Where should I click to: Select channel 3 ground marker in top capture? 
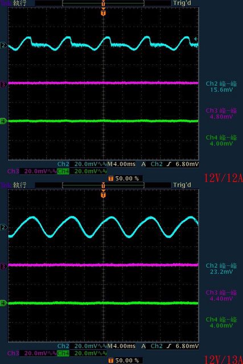[3, 84]
